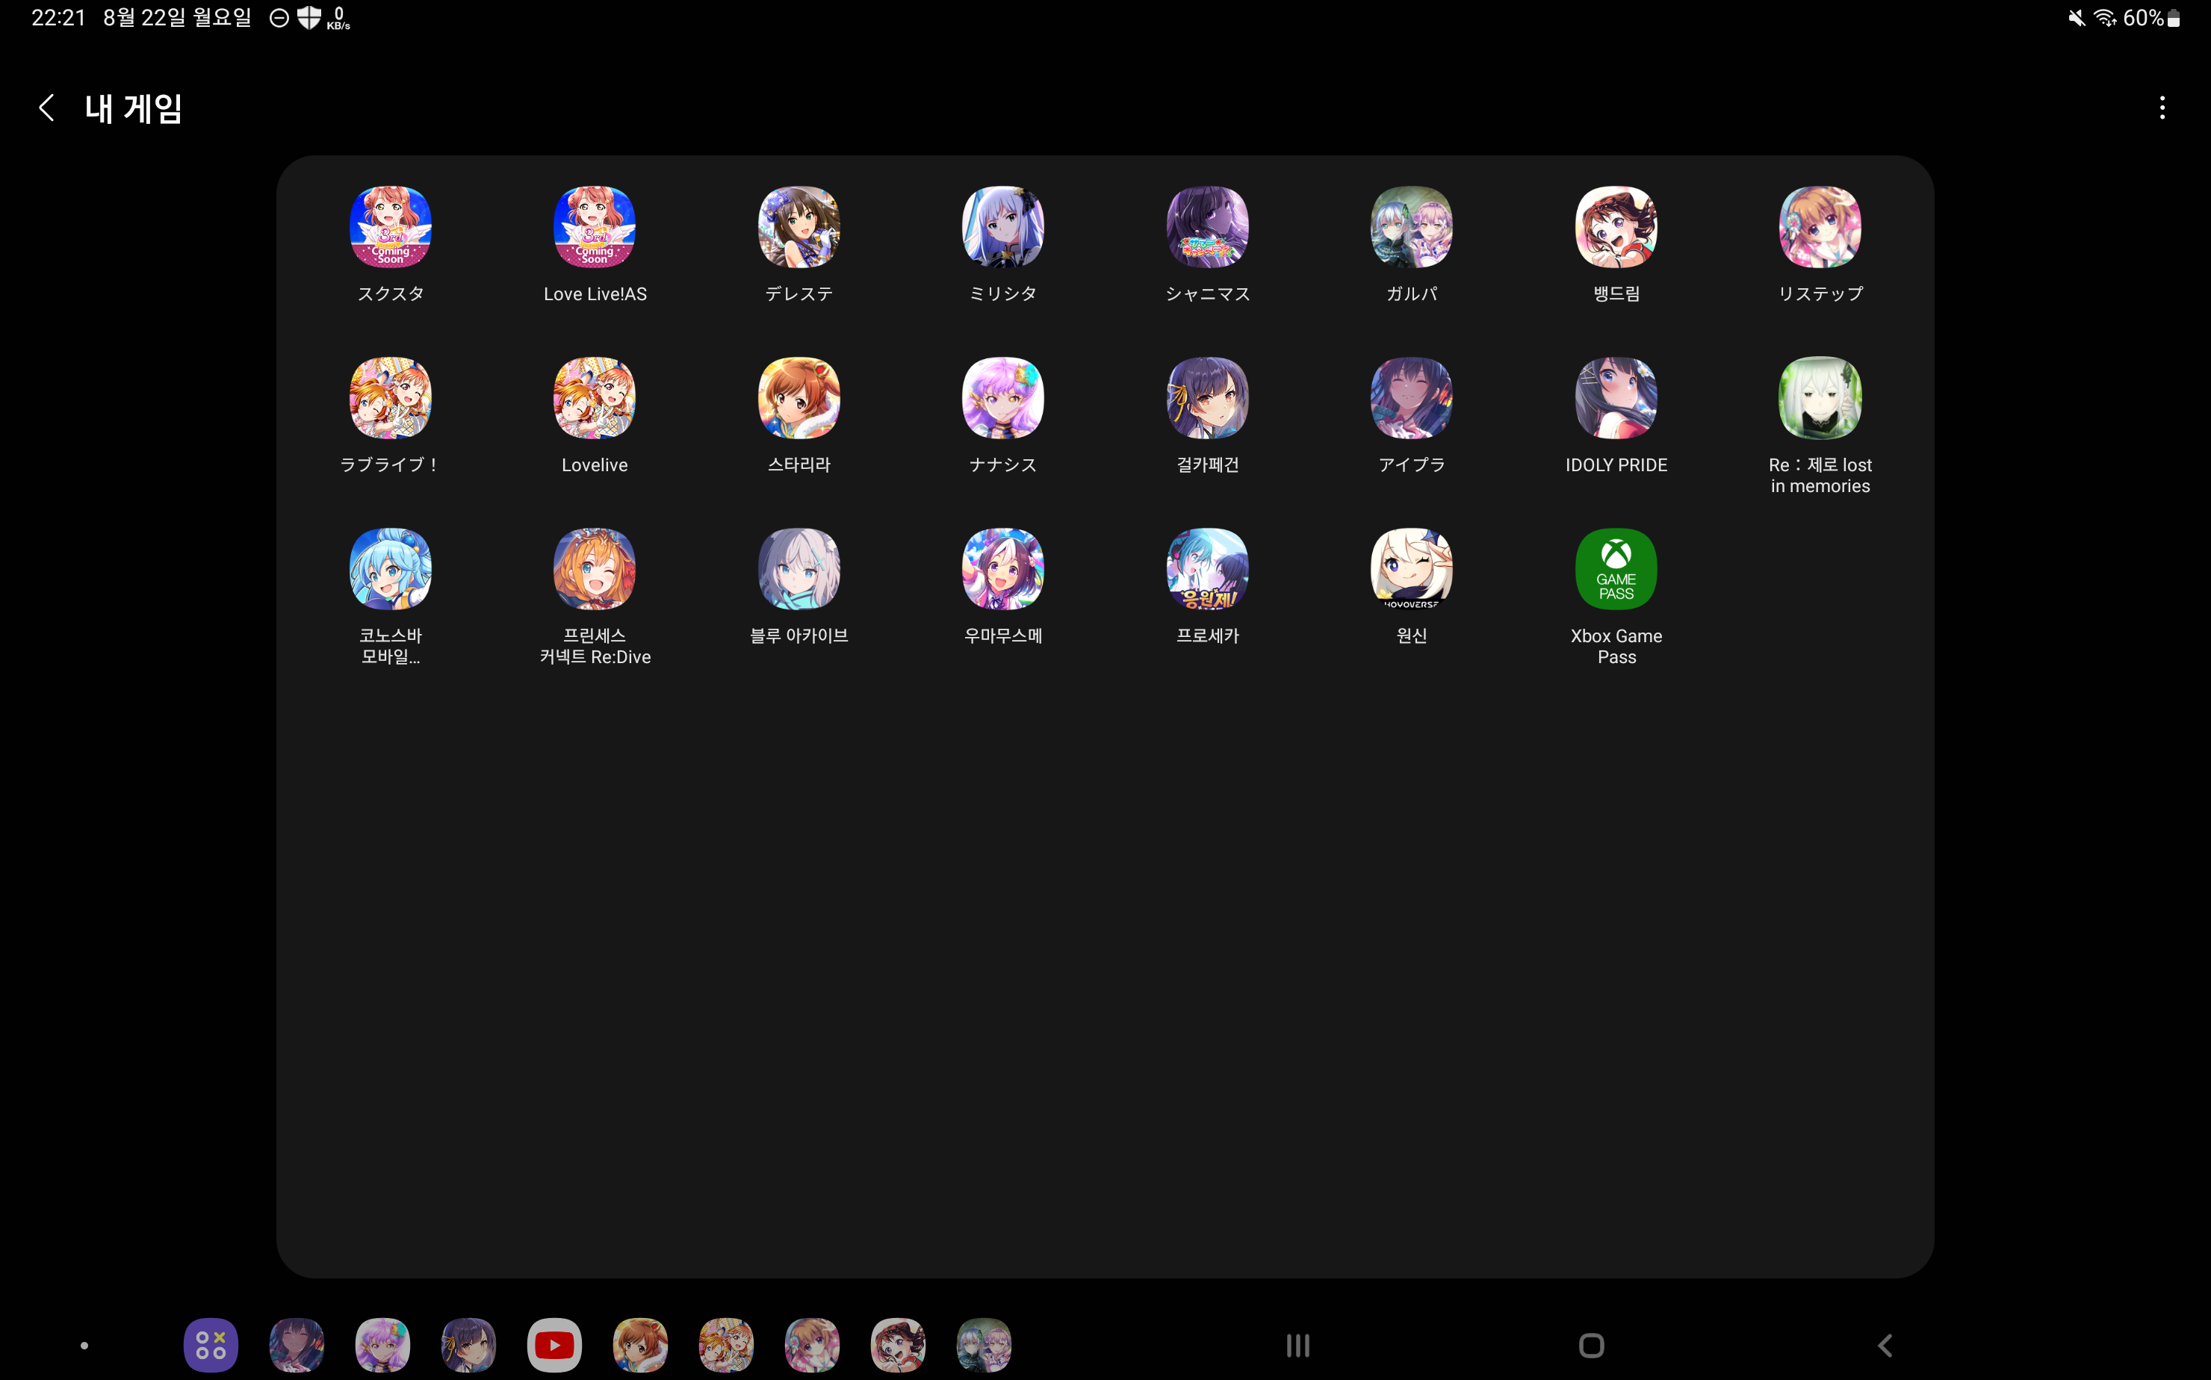Open the orange-haired 스타리라 icon in taskbar

pos(640,1346)
